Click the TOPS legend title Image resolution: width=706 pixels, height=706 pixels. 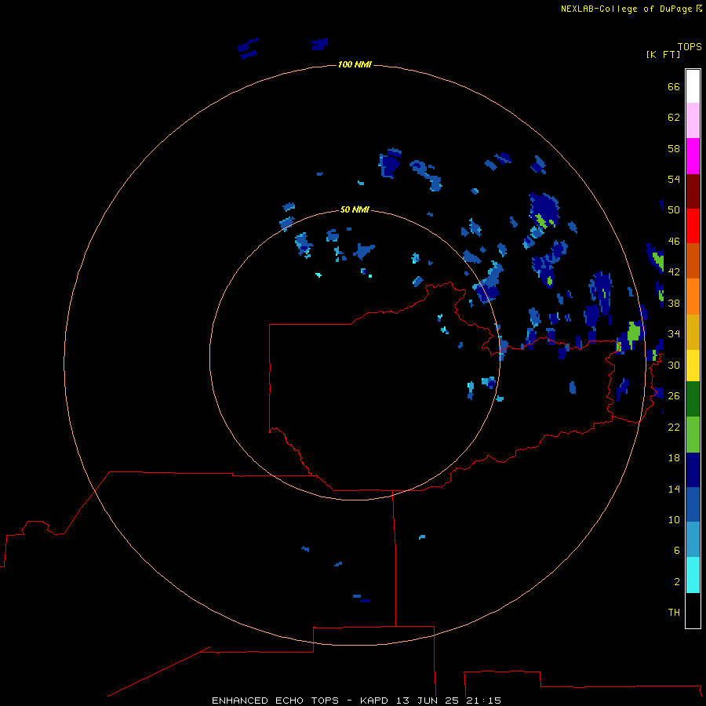pyautogui.click(x=690, y=46)
